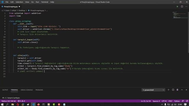Click the Users breadcrumb segment
Screen dimensions: 189x106
tap(7, 11)
